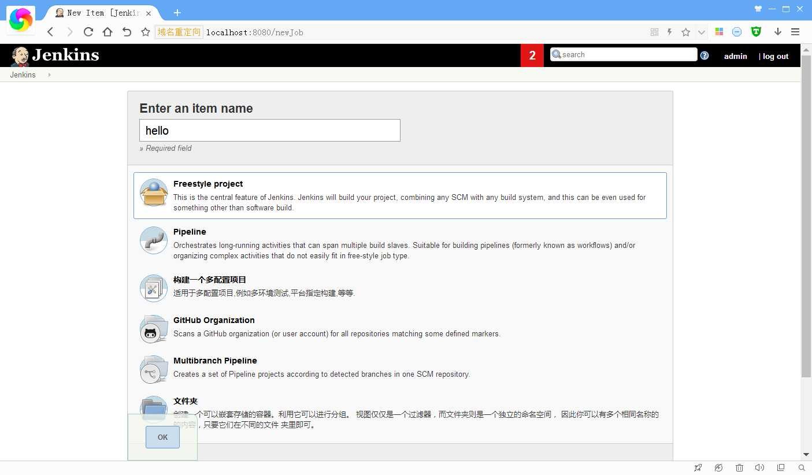Open the browser hamburger menu
This screenshot has width=812, height=475.
point(795,32)
